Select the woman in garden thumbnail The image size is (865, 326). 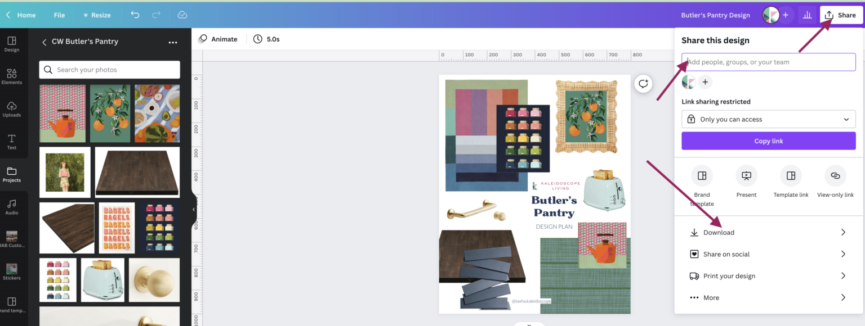click(x=65, y=173)
